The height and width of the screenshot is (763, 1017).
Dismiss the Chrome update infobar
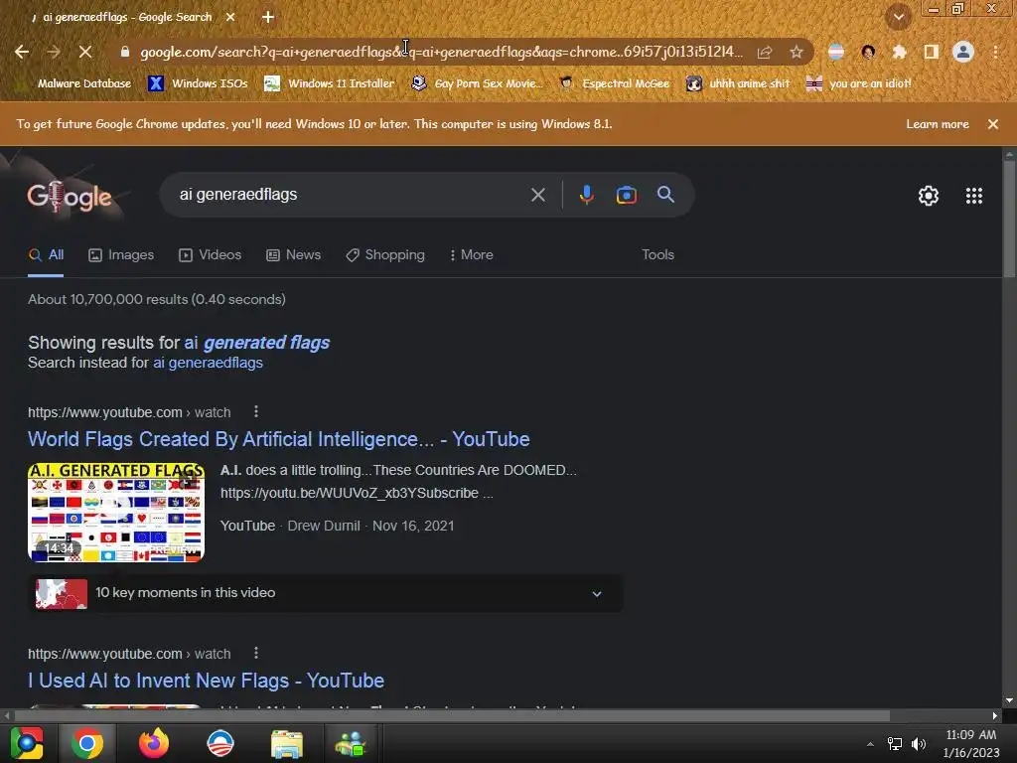(x=993, y=124)
